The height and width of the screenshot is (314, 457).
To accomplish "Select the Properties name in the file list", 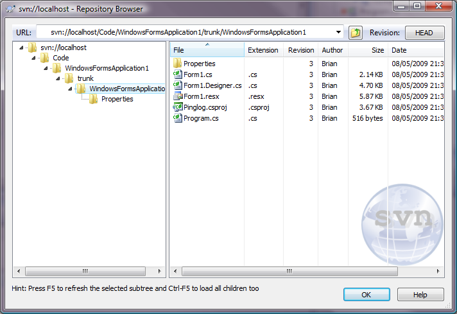I will (x=200, y=64).
